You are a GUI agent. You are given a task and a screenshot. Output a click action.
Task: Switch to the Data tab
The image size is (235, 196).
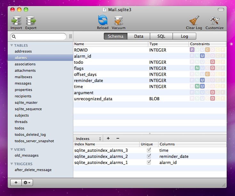(139, 36)
